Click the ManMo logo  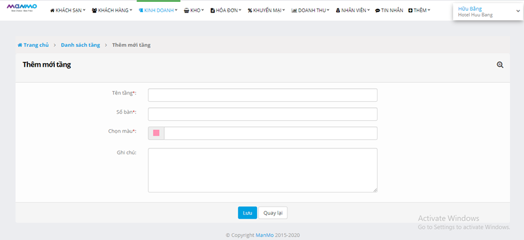(21, 7)
